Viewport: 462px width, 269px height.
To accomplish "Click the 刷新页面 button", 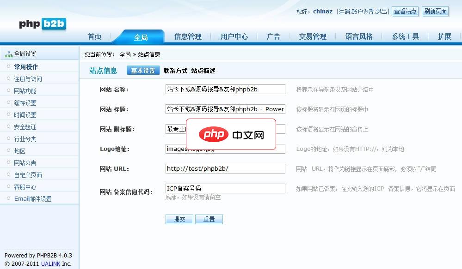I will [435, 12].
